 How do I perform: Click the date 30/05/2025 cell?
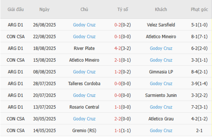click(x=44, y=119)
